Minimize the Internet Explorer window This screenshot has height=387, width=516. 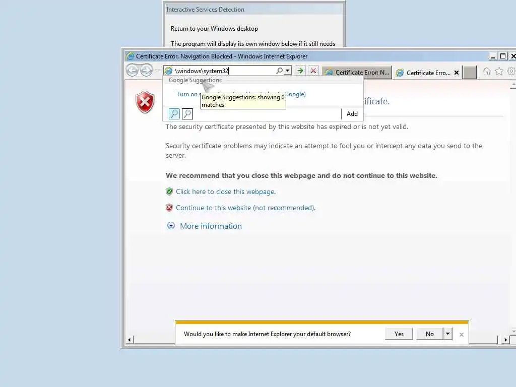point(493,56)
